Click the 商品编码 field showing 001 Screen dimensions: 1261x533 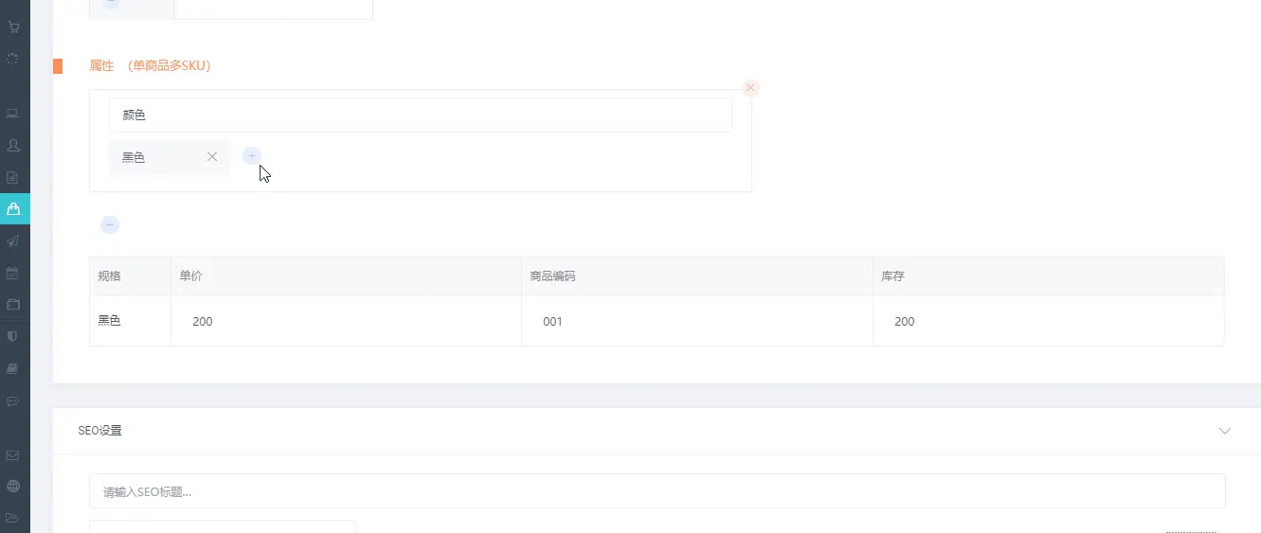696,322
